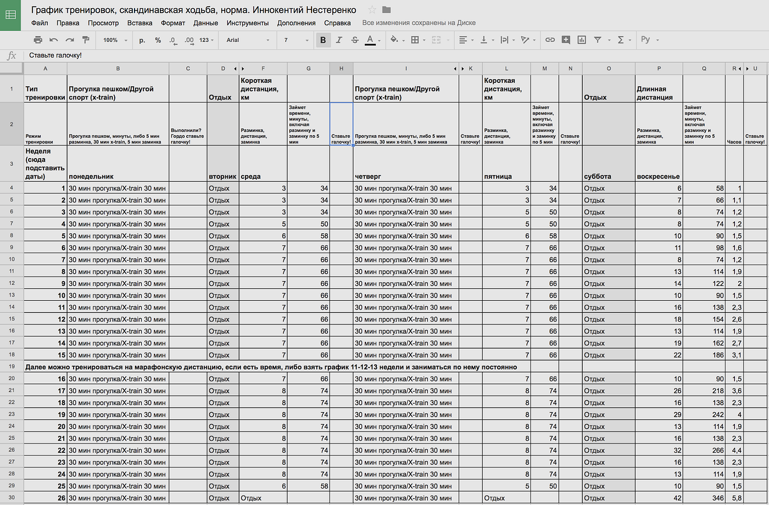Move document using the folder icon
The width and height of the screenshot is (769, 505).
tap(387, 10)
